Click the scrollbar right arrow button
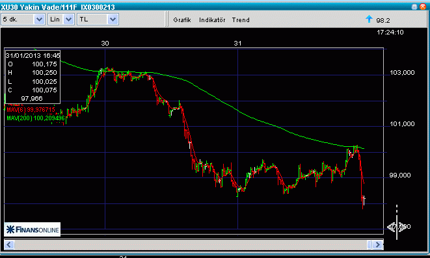The image size is (430, 258). tap(378, 244)
